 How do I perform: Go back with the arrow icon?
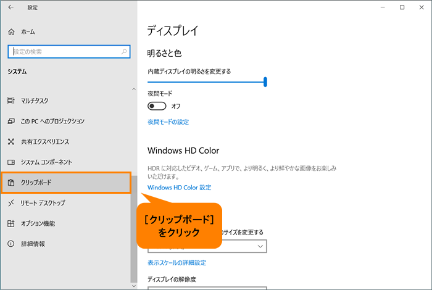coord(10,7)
